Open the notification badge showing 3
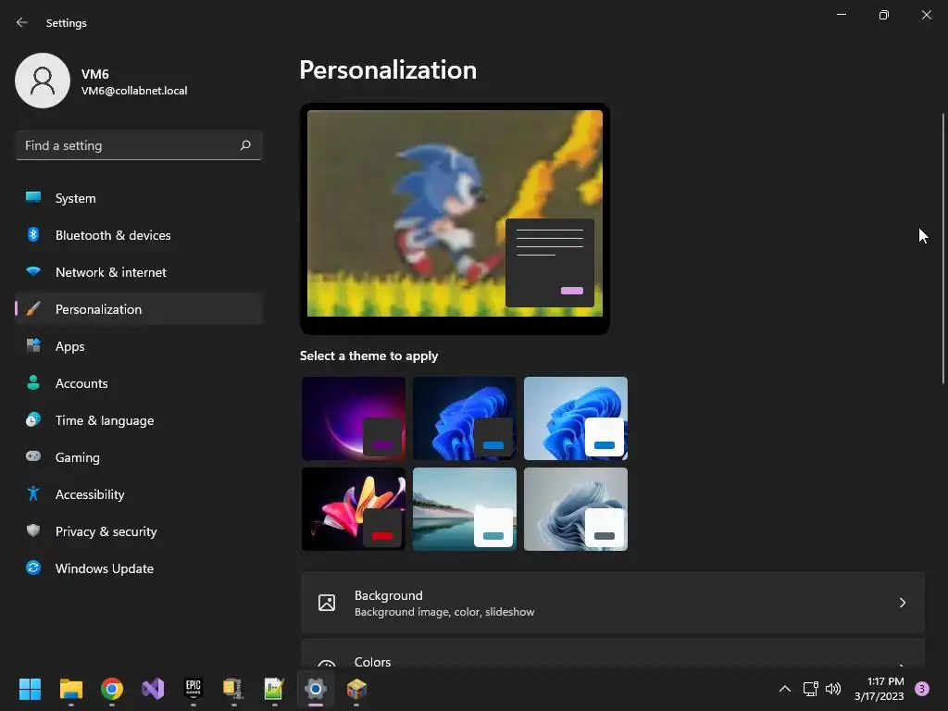The image size is (948, 711). pos(922,689)
